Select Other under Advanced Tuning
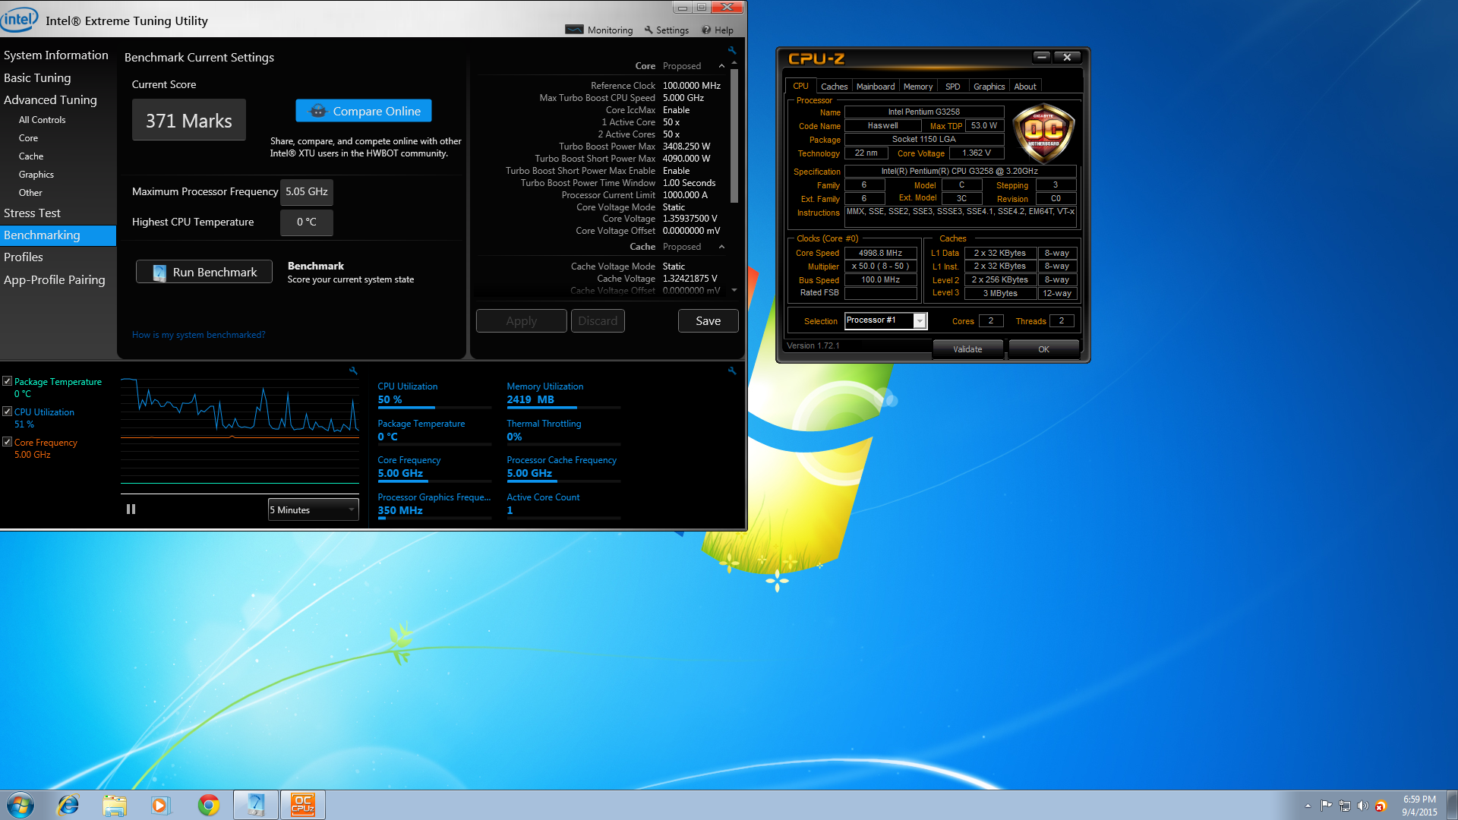1458x820 pixels. (x=30, y=193)
